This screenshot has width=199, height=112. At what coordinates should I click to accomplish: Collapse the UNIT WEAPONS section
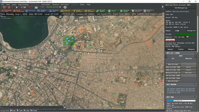[195, 85]
